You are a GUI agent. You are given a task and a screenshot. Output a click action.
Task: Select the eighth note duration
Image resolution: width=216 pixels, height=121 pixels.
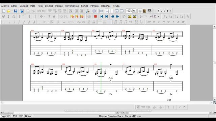click(x=19, y=22)
